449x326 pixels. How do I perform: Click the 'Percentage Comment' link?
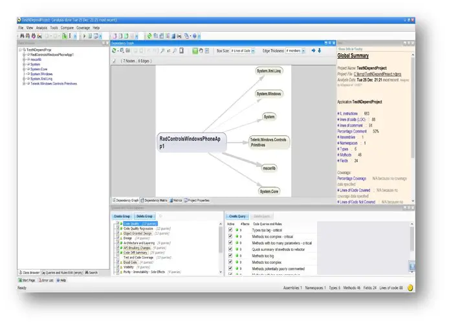click(x=352, y=131)
